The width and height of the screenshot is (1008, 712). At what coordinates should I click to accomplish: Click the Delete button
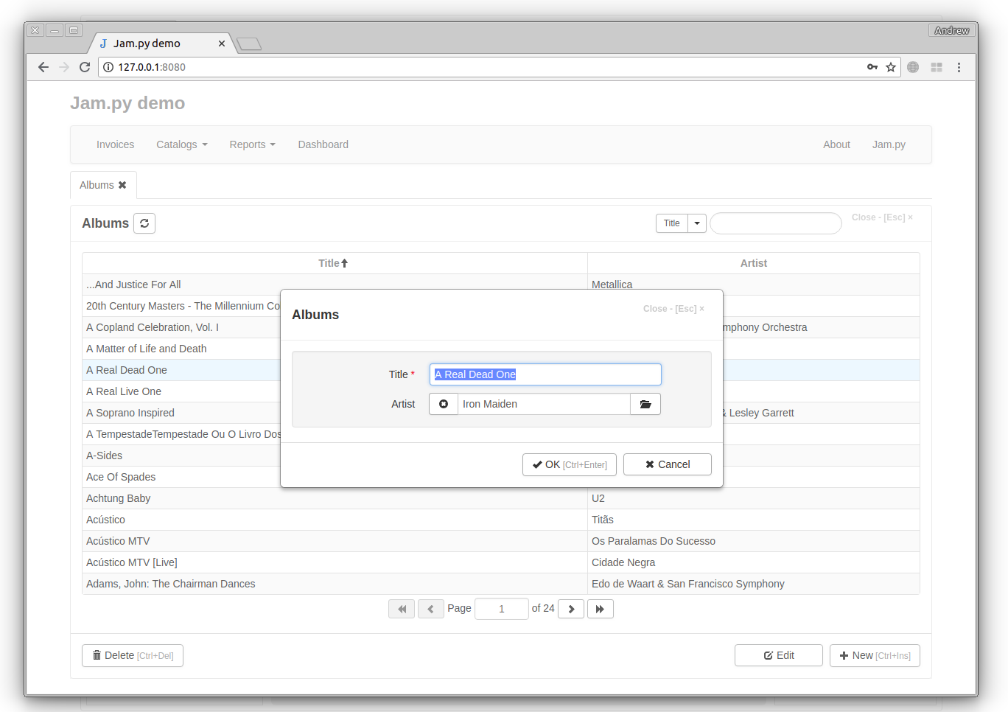133,655
